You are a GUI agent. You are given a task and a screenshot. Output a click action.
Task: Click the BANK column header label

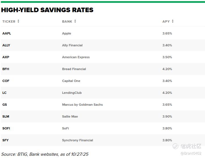(x=67, y=21)
